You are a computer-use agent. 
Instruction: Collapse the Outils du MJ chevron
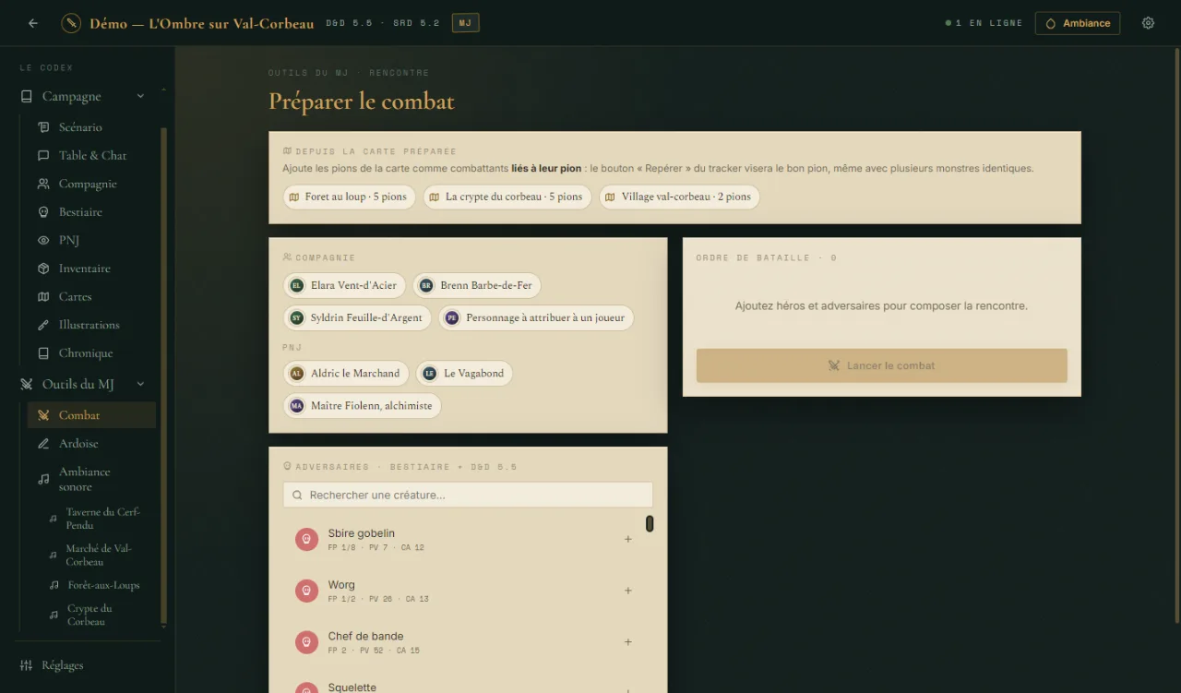click(140, 384)
